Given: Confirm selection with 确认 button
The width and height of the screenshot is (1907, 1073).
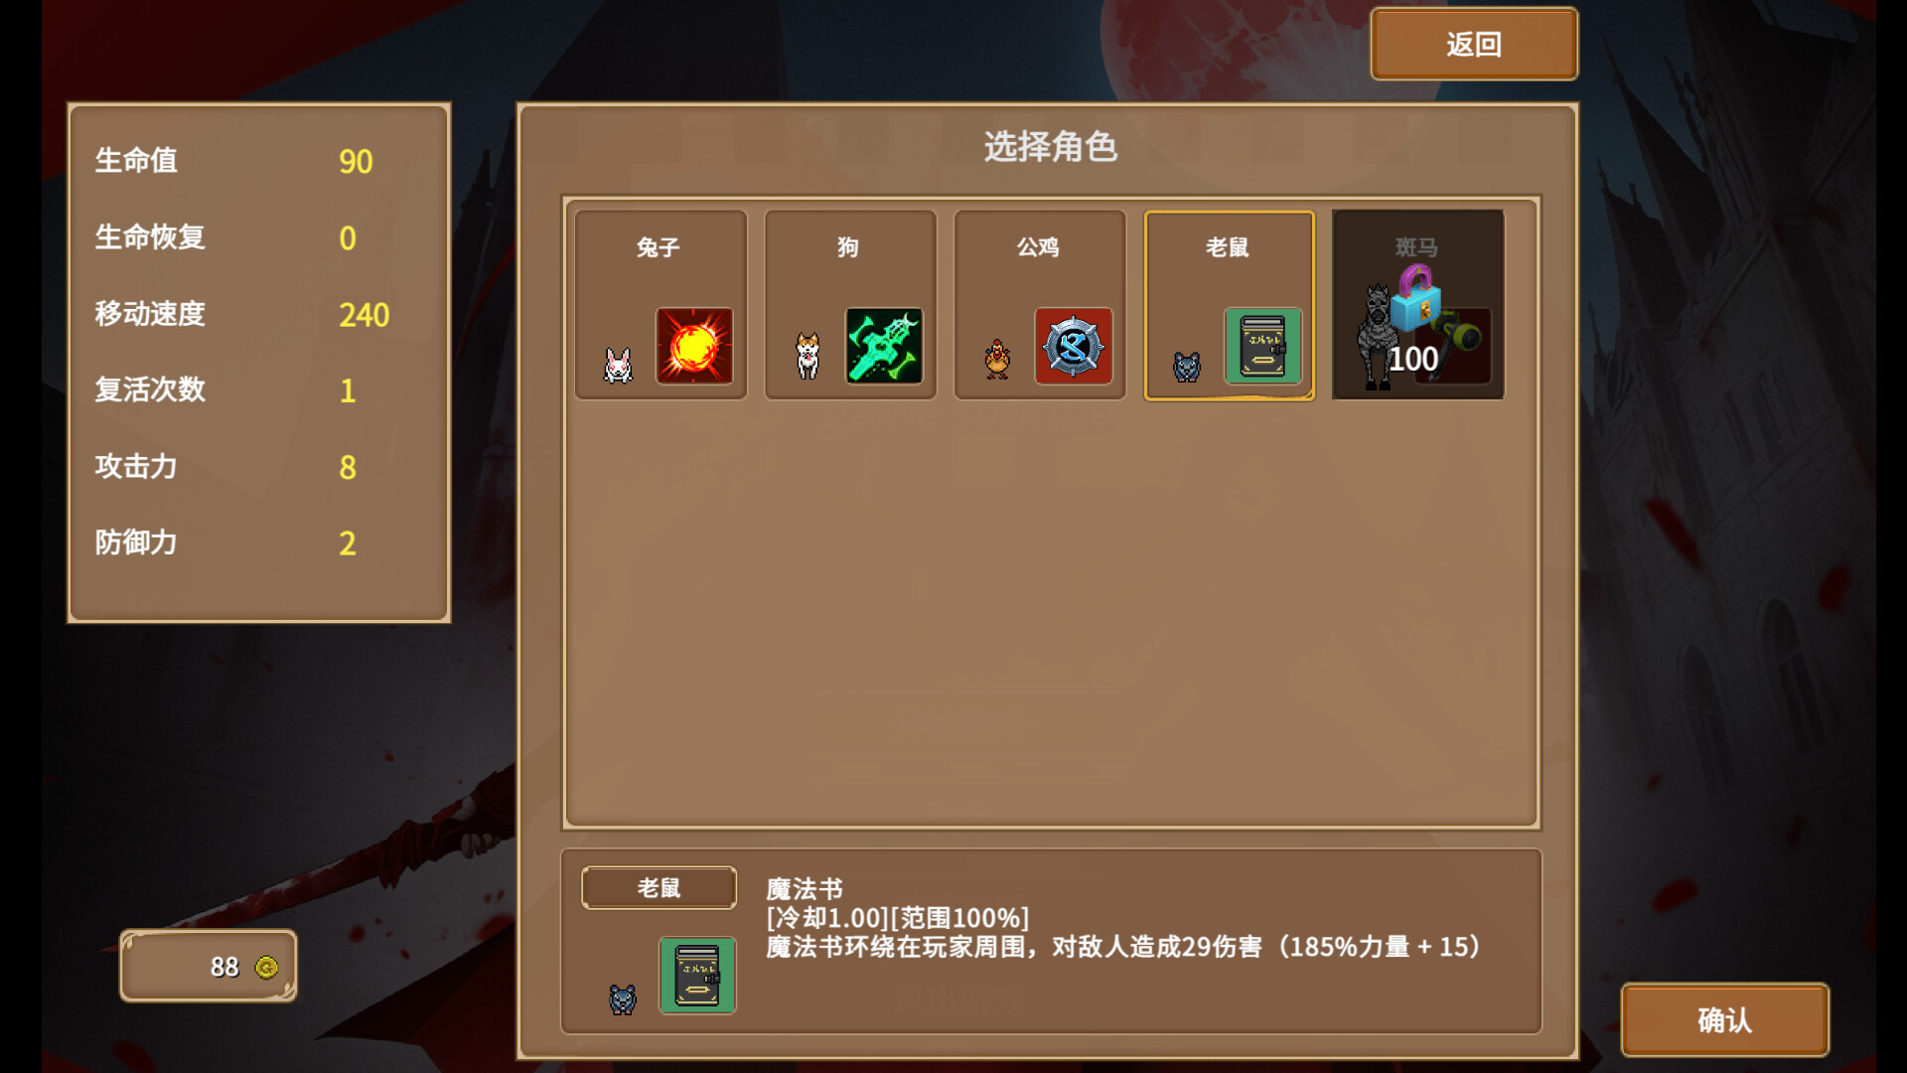Looking at the screenshot, I should 1725,1019.
